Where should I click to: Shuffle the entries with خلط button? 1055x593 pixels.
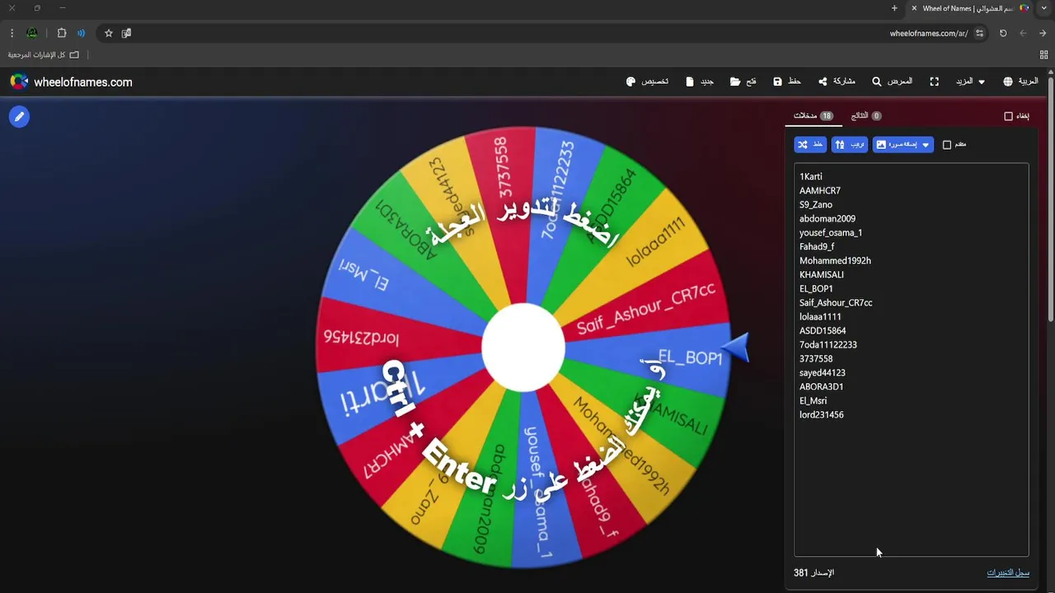coord(810,144)
